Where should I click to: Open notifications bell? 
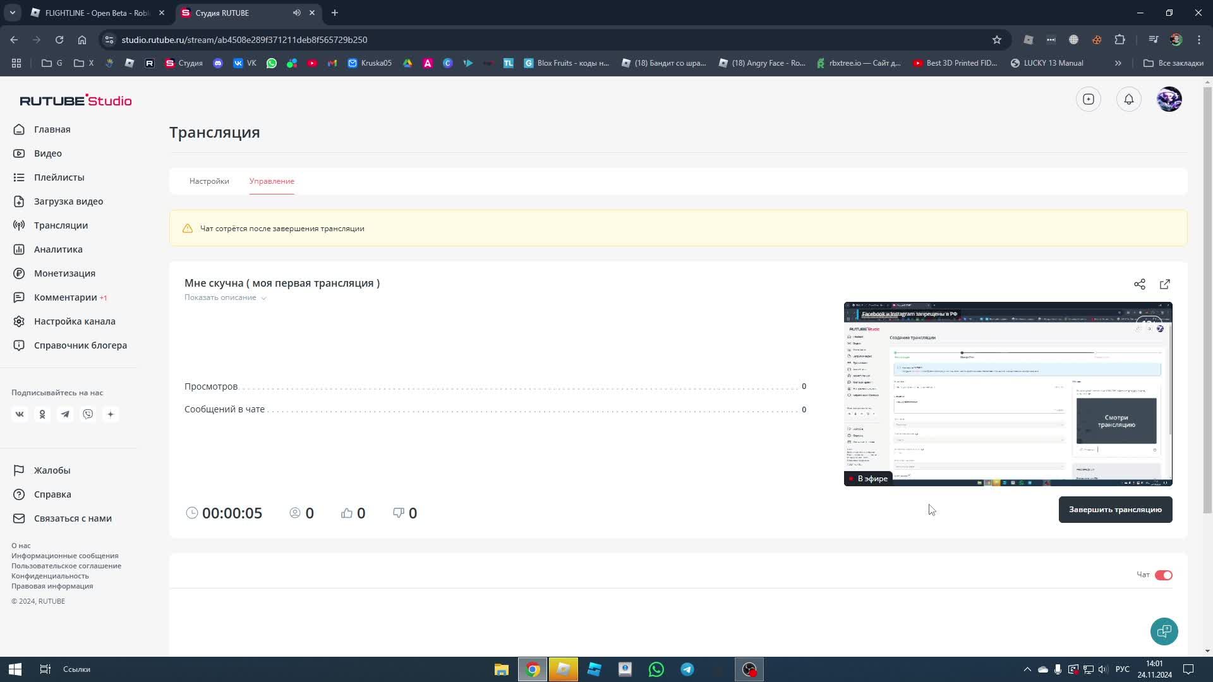pos(1129,99)
